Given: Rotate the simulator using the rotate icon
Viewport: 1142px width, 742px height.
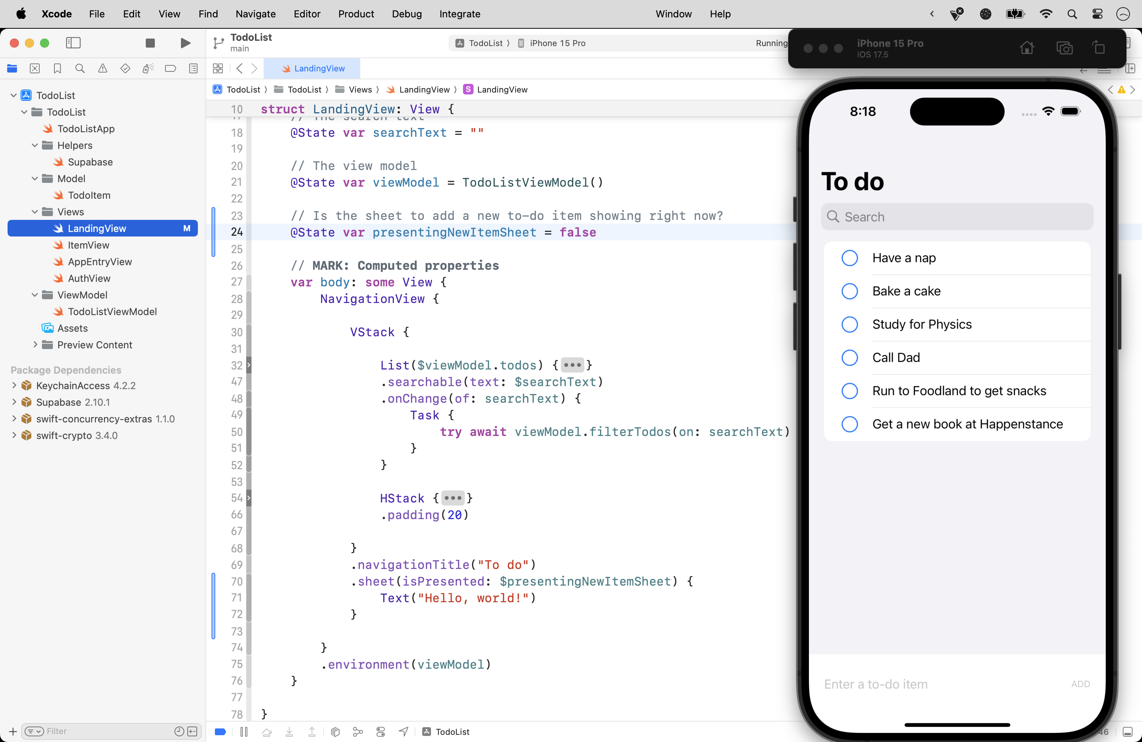Looking at the screenshot, I should [1099, 48].
